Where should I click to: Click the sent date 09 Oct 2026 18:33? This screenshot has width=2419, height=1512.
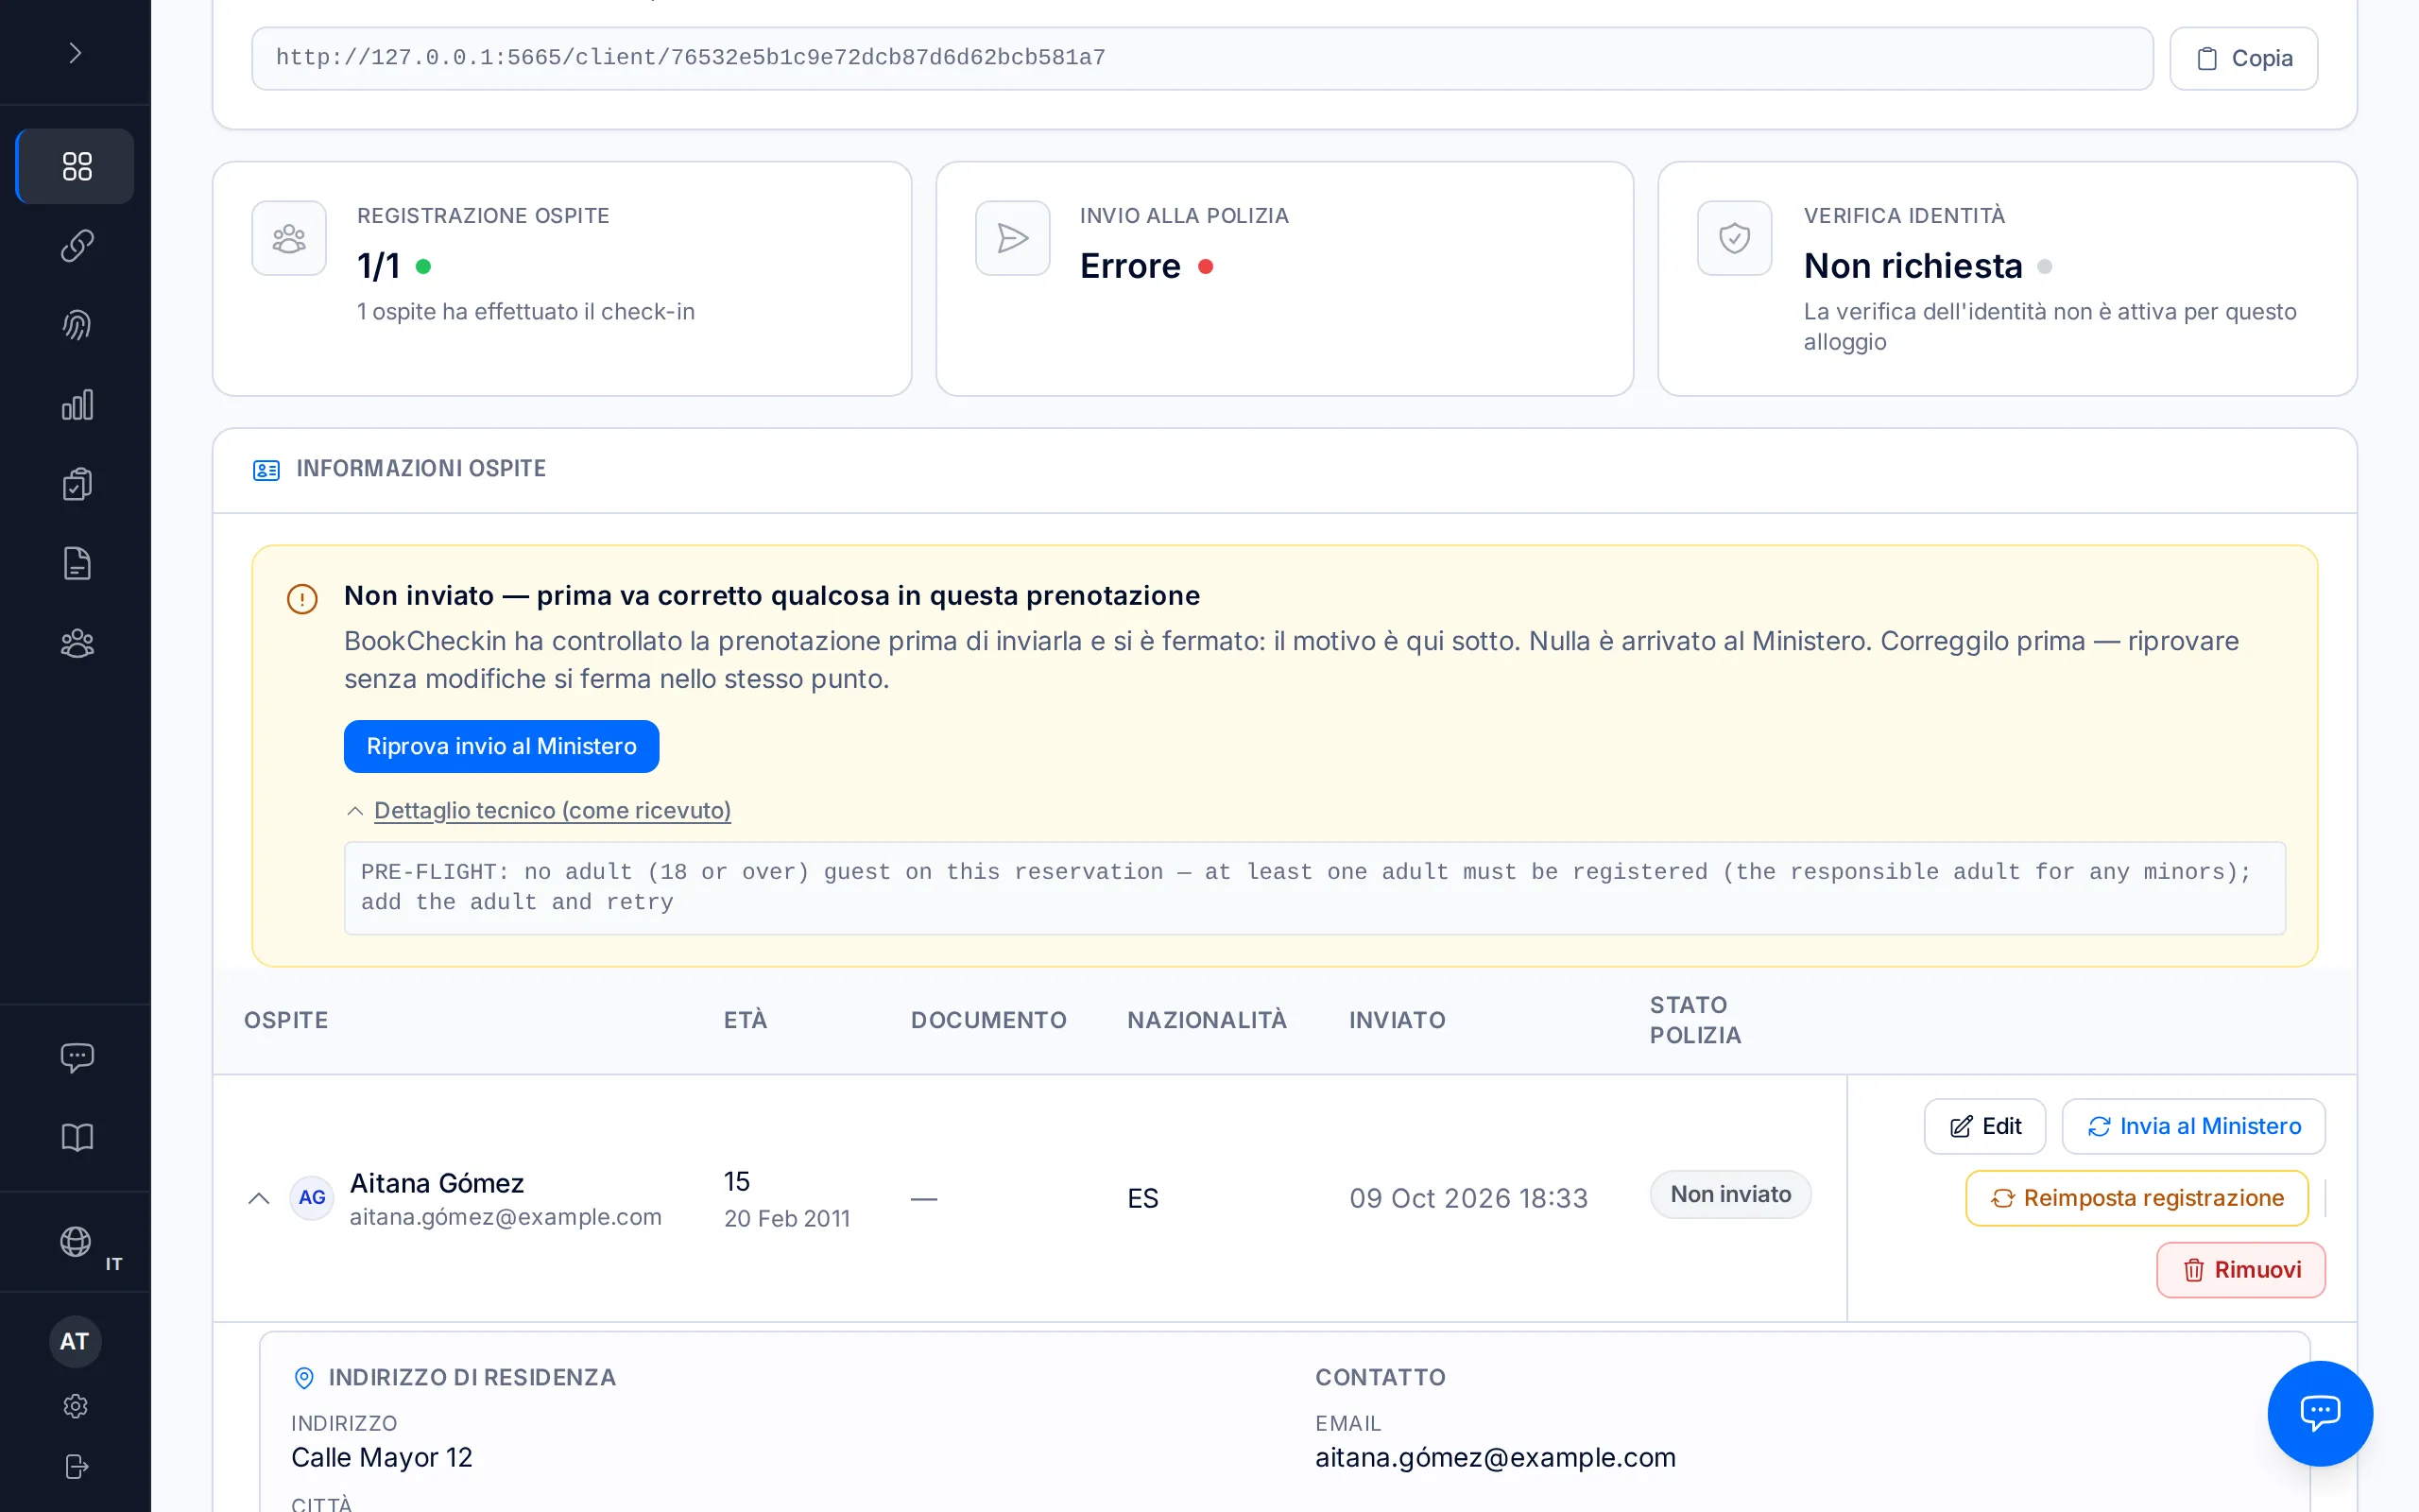(x=1467, y=1198)
